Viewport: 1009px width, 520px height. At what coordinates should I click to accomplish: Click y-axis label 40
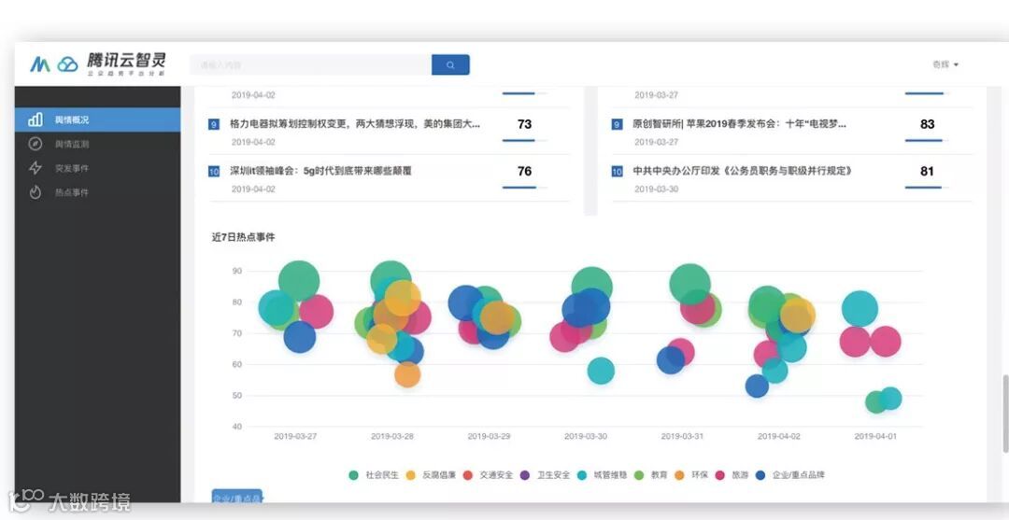pyautogui.click(x=236, y=427)
